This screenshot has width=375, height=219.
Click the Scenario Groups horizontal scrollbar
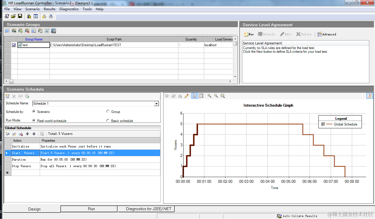[119, 82]
